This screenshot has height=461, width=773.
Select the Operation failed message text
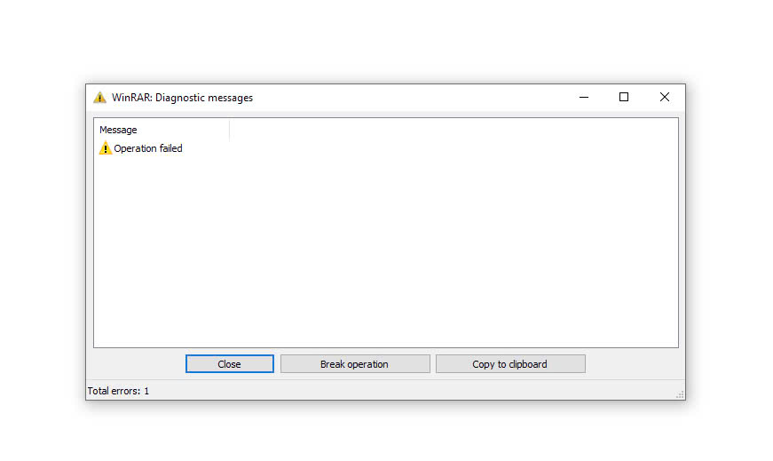[x=148, y=148]
